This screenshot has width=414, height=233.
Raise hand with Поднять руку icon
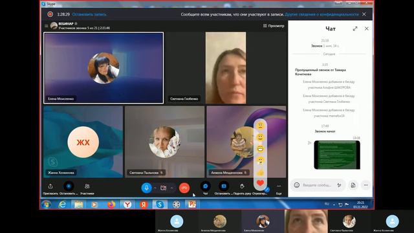click(242, 186)
